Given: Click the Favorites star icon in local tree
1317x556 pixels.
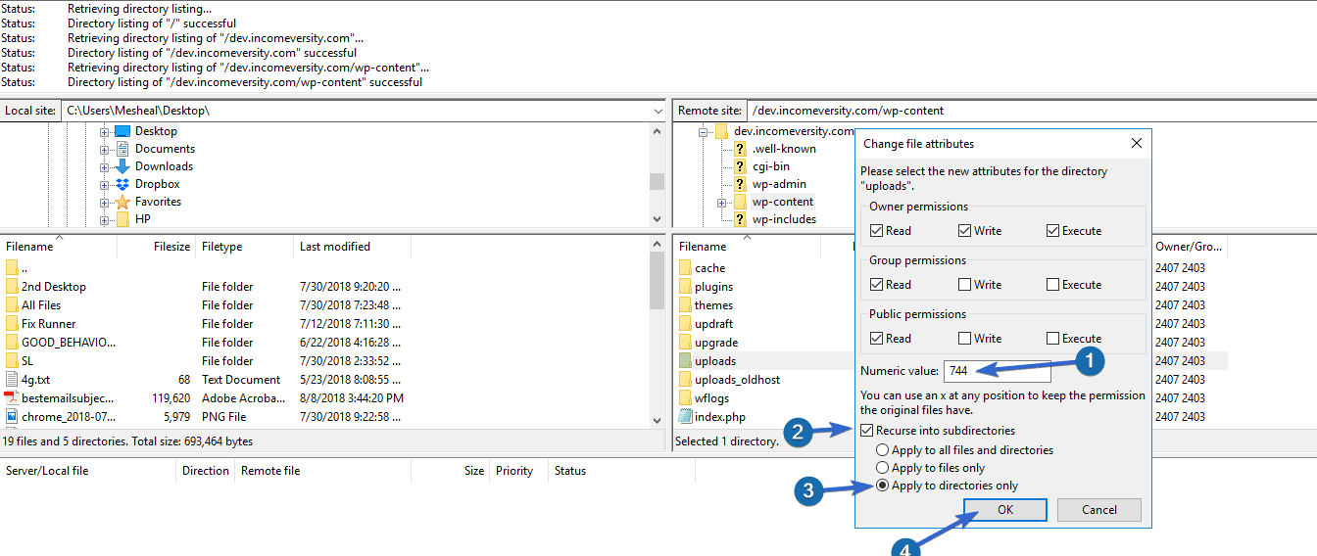Looking at the screenshot, I should pos(122,202).
